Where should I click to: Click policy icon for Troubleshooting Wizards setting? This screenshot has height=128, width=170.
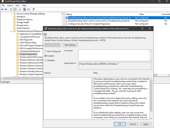point(67,21)
